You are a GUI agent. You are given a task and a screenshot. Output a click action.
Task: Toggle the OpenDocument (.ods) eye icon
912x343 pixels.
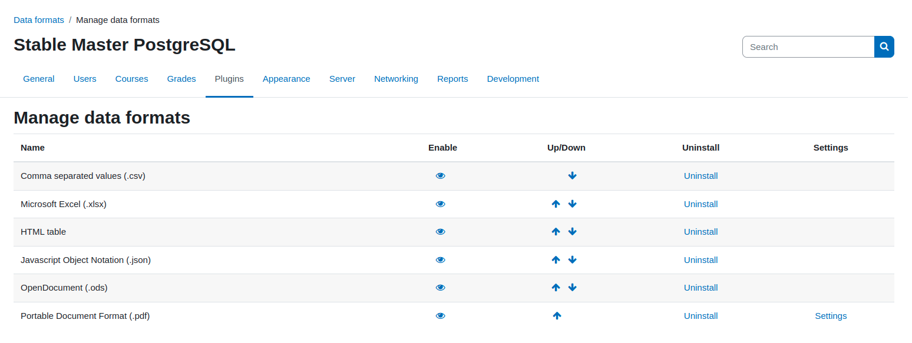[441, 288]
